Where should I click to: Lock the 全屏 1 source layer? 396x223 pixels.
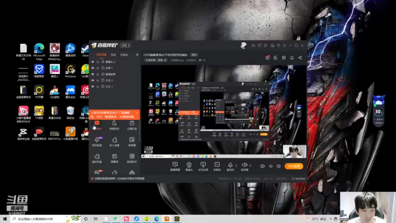[98, 68]
